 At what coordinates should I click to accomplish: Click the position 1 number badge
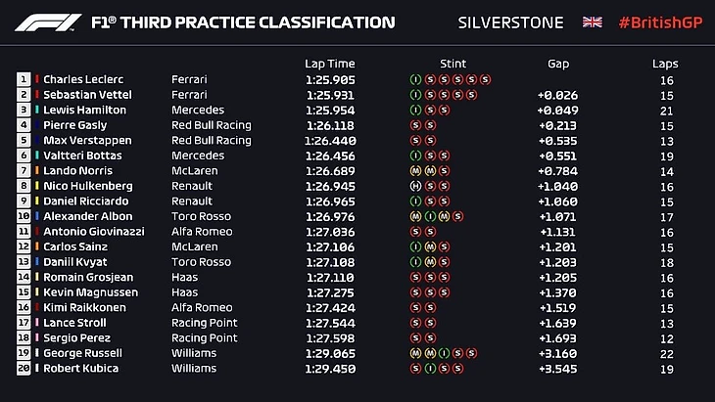pos(24,79)
